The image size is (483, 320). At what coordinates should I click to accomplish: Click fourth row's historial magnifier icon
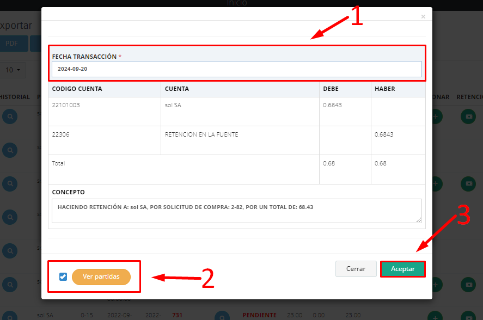(x=10, y=218)
